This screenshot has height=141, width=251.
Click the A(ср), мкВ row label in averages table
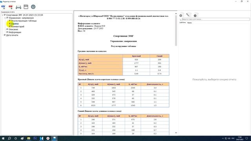pyautogui.click(x=100, y=60)
